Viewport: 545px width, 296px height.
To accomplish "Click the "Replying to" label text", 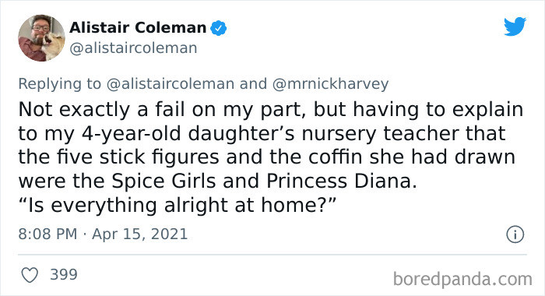I will [x=59, y=84].
